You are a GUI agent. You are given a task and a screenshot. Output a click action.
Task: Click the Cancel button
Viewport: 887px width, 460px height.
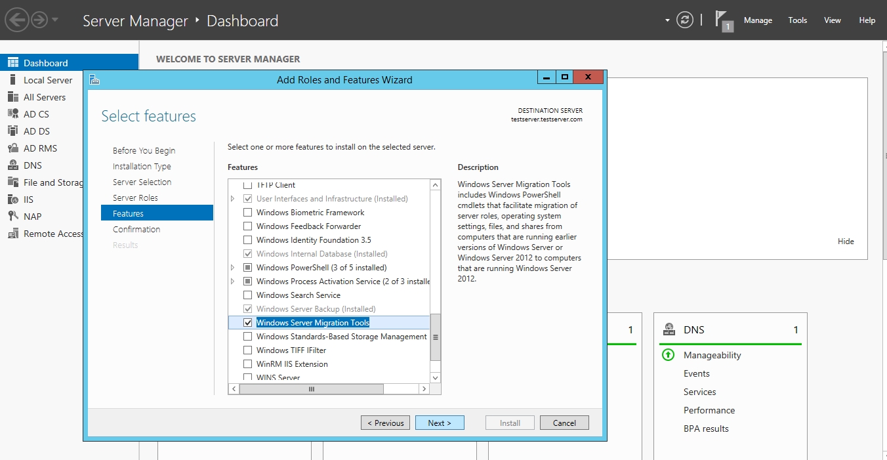[564, 423]
